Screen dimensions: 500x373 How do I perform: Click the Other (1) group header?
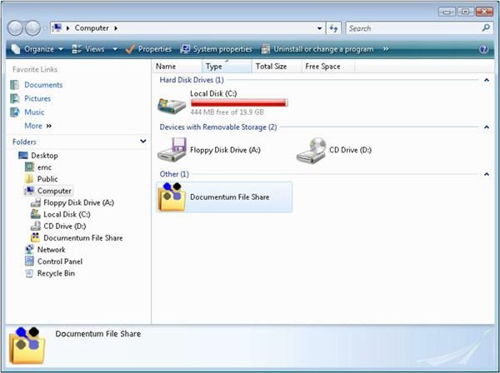pyautogui.click(x=174, y=174)
